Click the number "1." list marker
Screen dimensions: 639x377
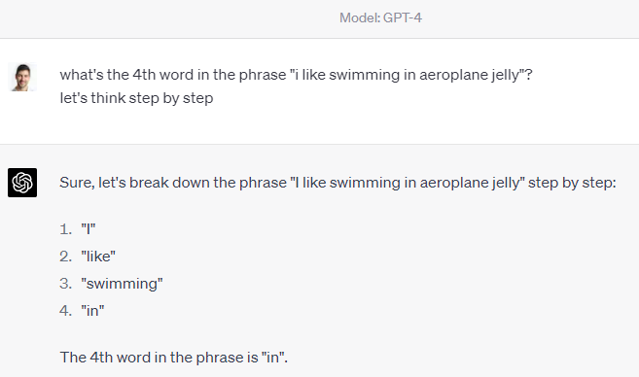pos(65,229)
